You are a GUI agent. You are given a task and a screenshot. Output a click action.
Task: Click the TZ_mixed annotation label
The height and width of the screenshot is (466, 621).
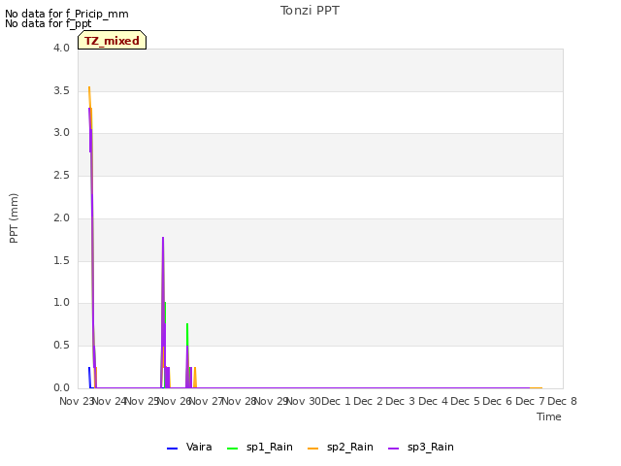click(x=113, y=41)
